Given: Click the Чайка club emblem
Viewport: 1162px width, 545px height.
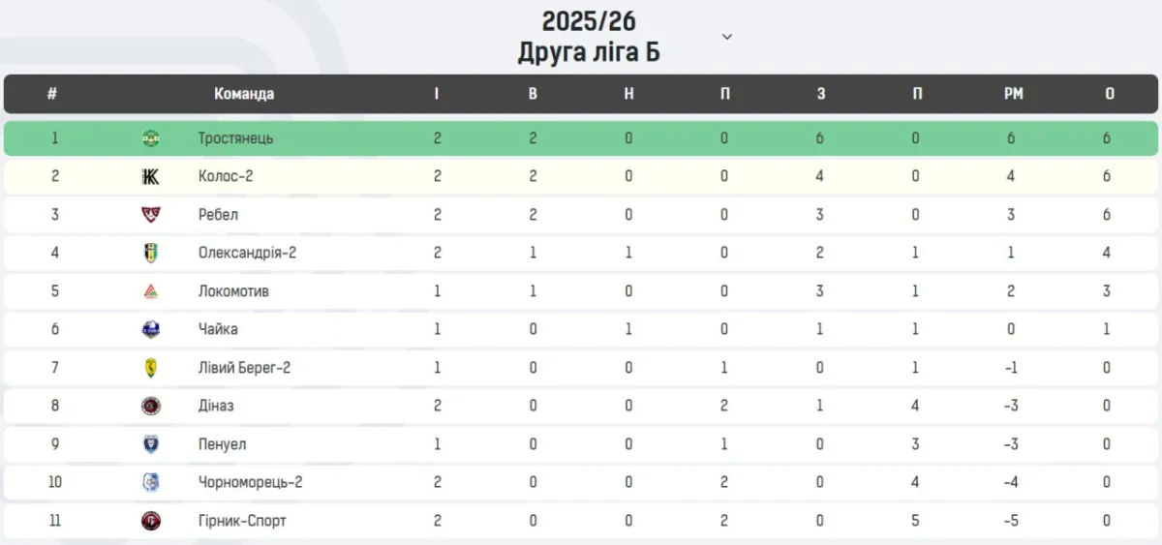Looking at the screenshot, I should pos(151,329).
